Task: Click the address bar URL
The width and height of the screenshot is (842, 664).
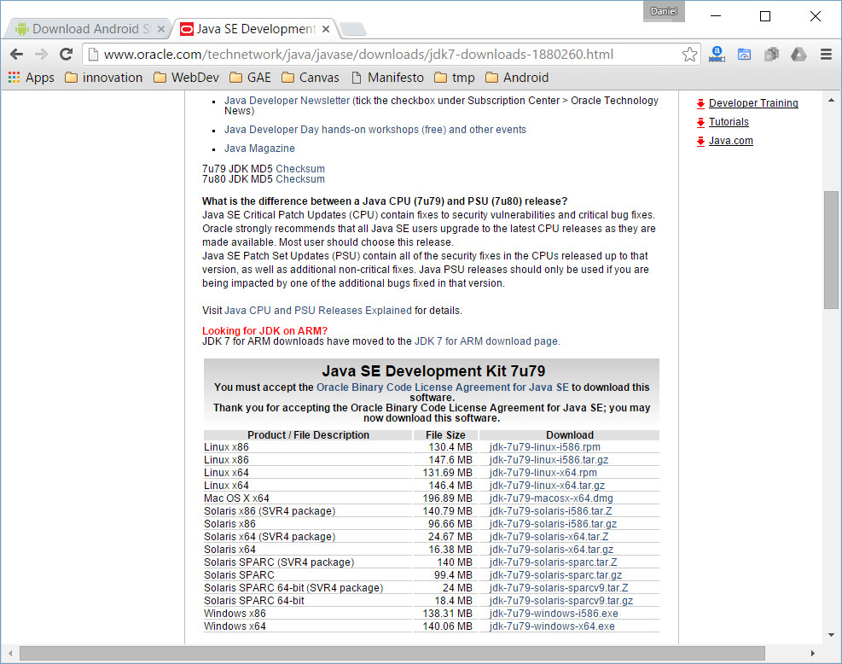Action: tap(358, 55)
